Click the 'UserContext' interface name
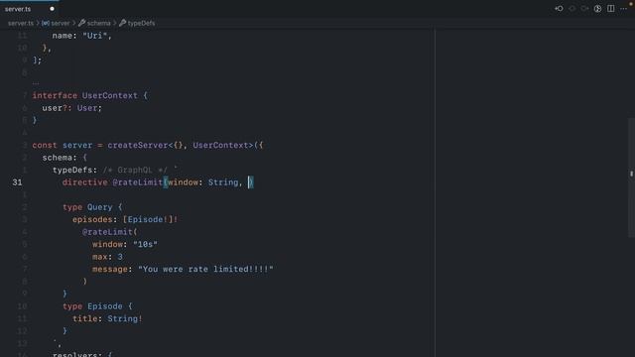Image resolution: width=635 pixels, height=357 pixels. coord(110,96)
